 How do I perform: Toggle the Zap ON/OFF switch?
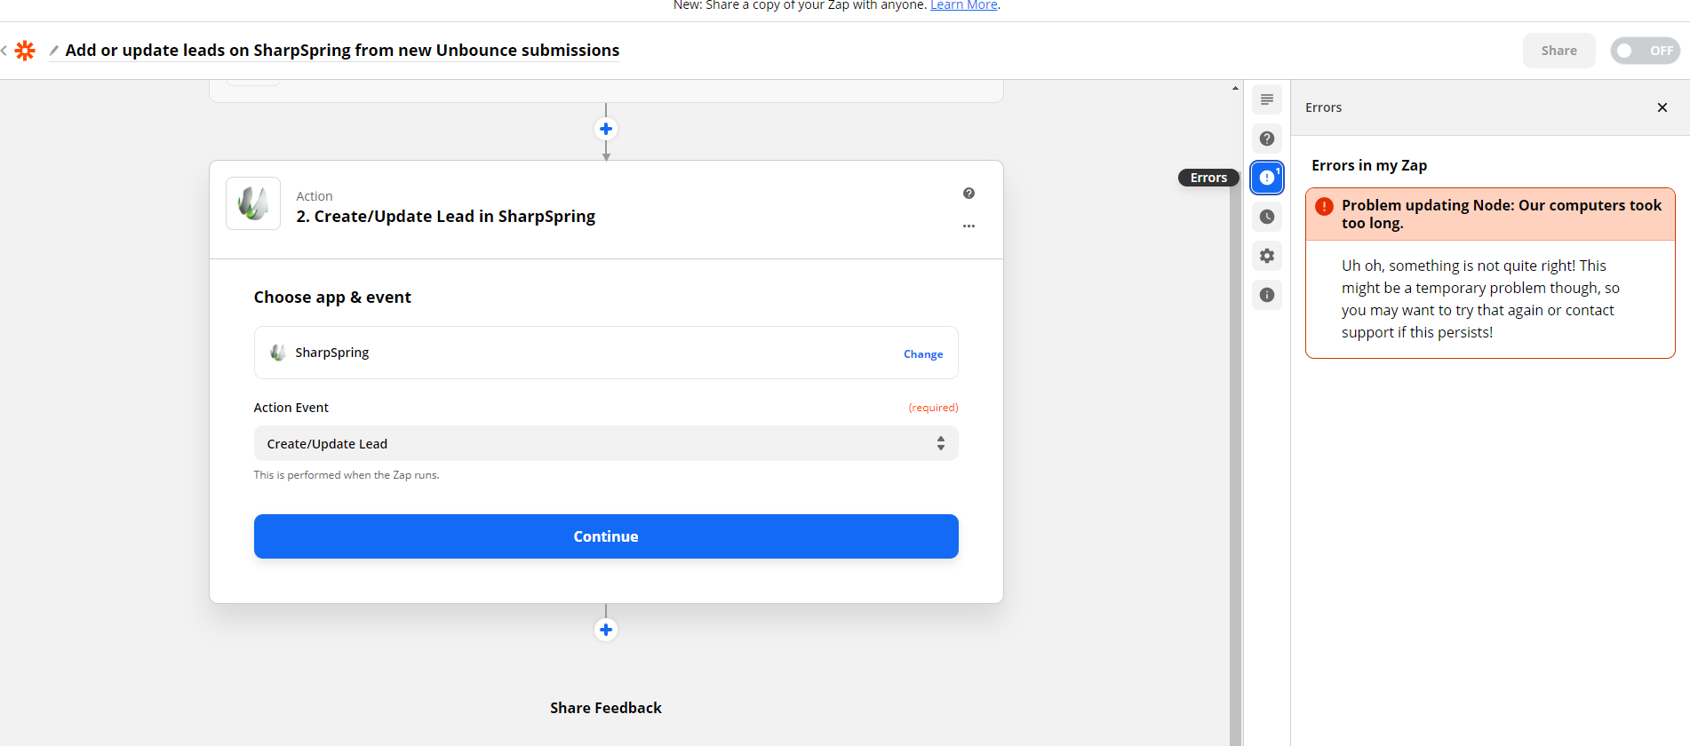1646,51
